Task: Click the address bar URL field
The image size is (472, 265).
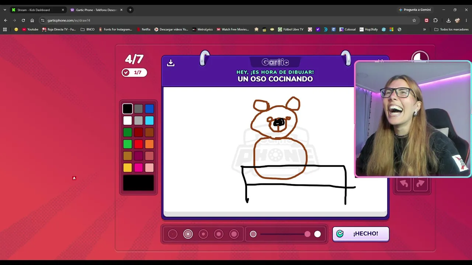Action: click(229, 20)
